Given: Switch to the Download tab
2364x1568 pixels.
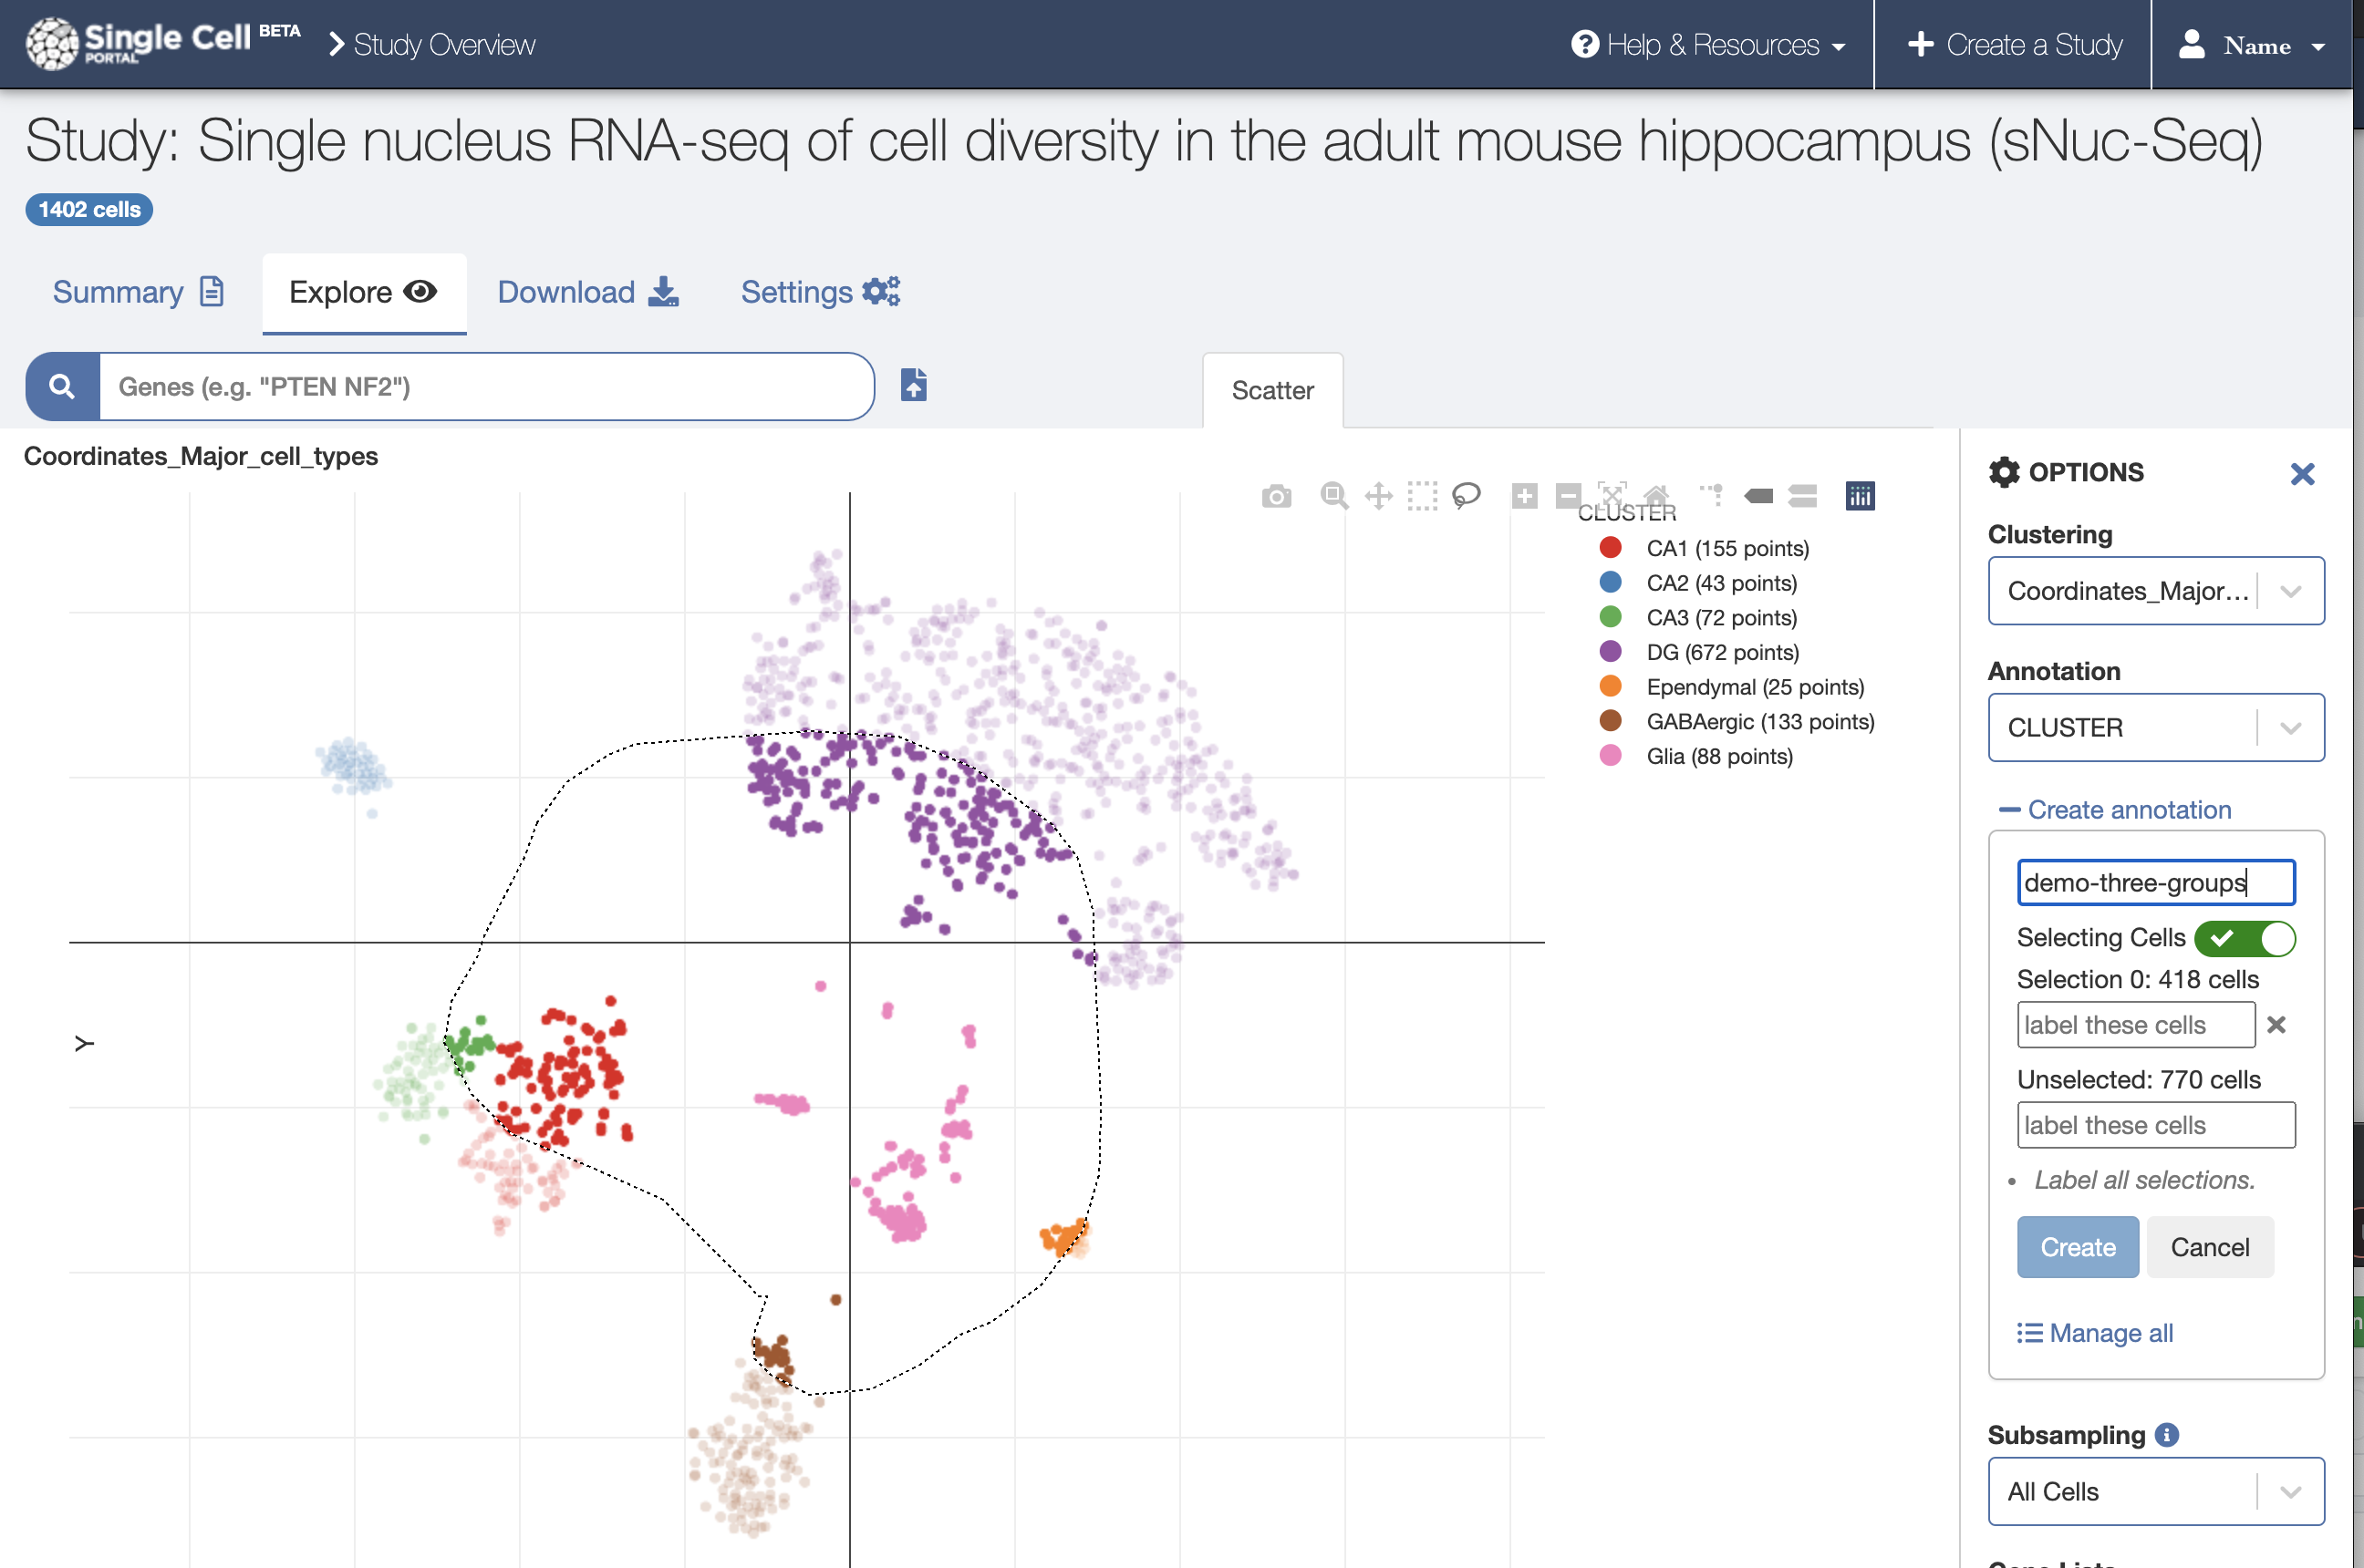Looking at the screenshot, I should coord(566,292).
